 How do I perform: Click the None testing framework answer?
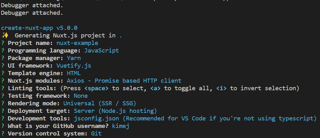[x=81, y=96]
